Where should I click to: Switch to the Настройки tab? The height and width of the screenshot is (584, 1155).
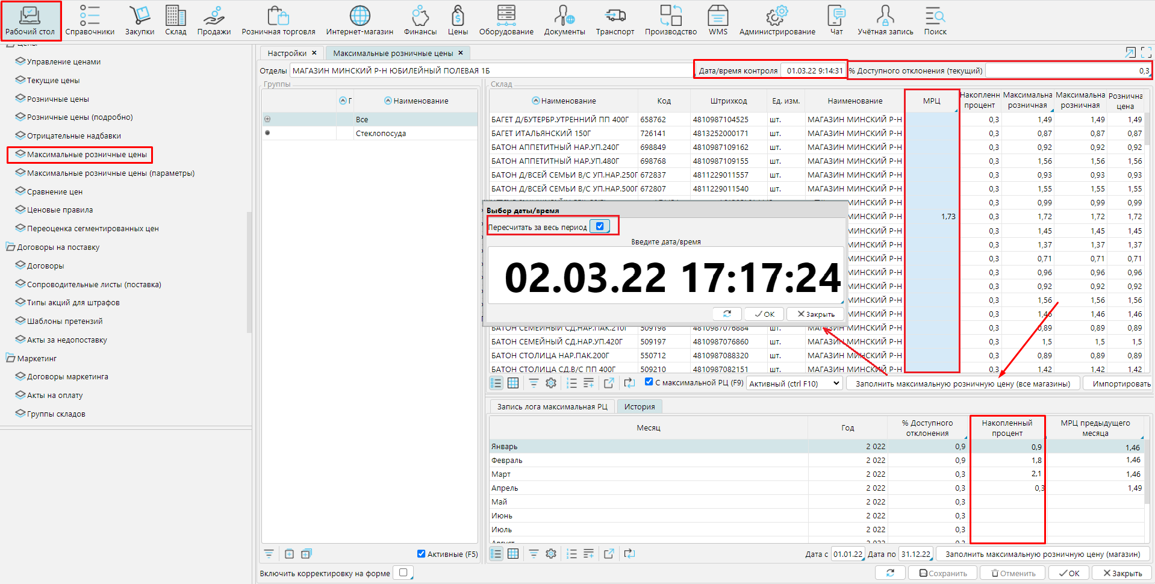287,53
